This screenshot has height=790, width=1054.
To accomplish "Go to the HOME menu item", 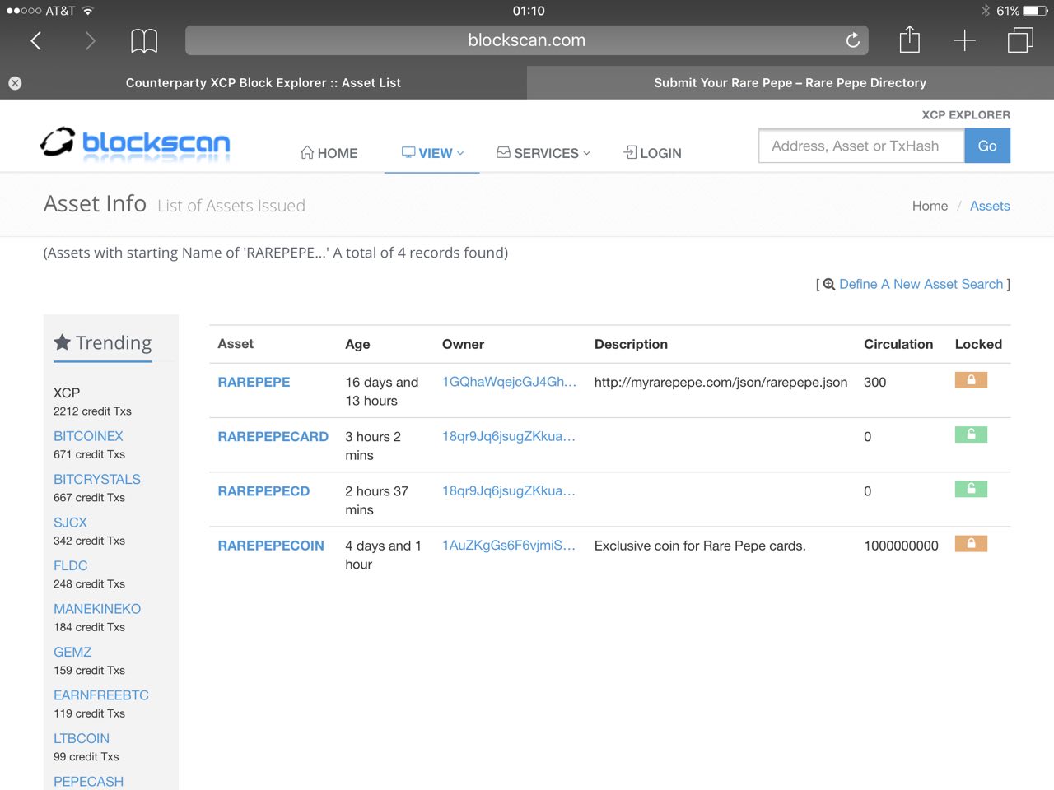I will pyautogui.click(x=329, y=153).
